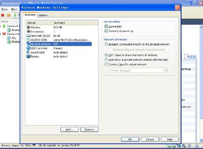
Task: Toggle Connect at power on checkbox
Action: (106, 31)
